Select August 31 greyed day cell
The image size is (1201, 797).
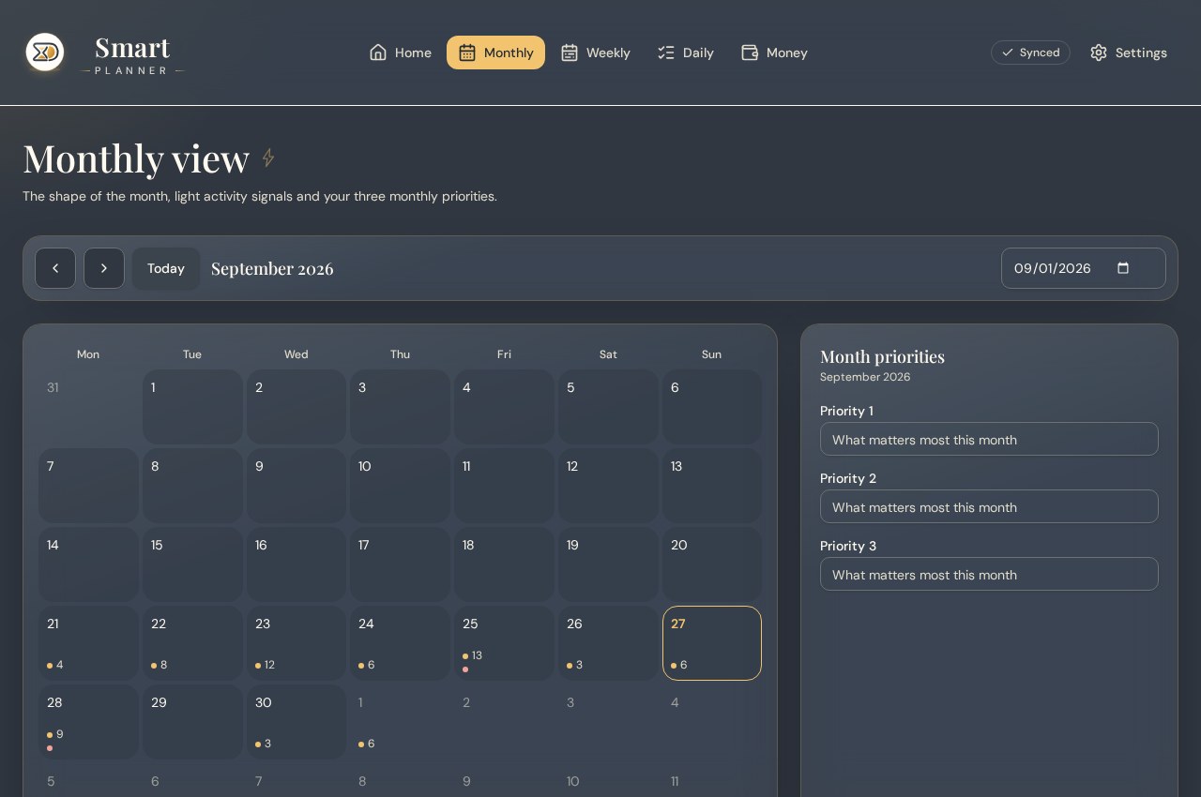click(x=88, y=407)
